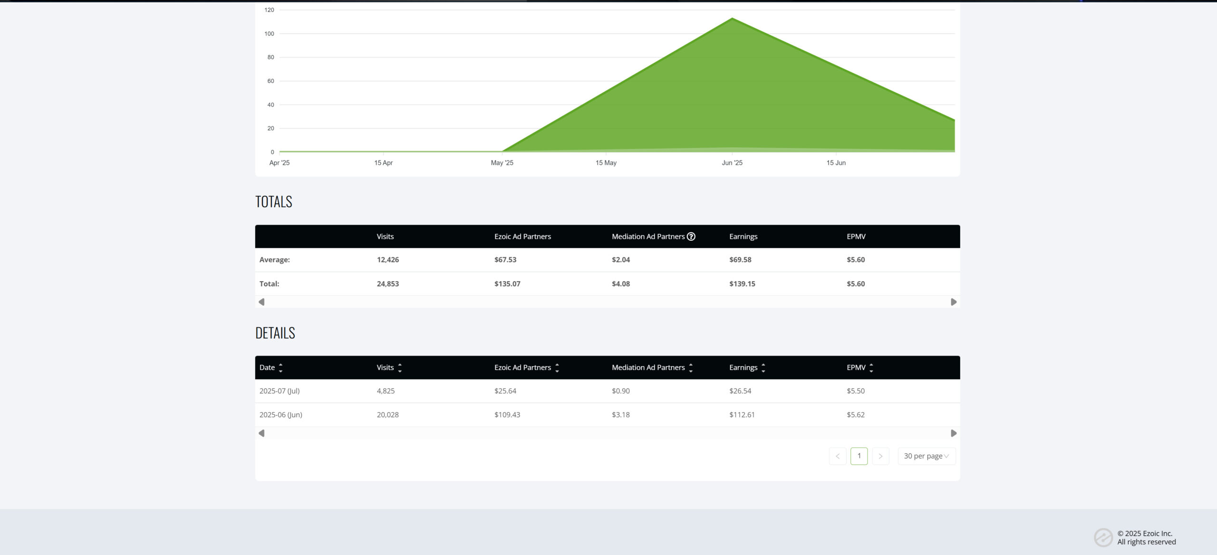Click the $25.64 Ezoic Ad Partners value
The height and width of the screenshot is (555, 1217).
pos(505,391)
